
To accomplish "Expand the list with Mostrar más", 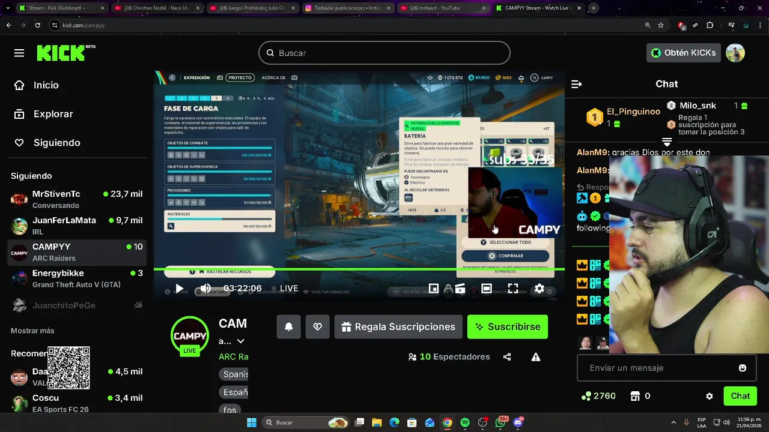I will (x=32, y=331).
